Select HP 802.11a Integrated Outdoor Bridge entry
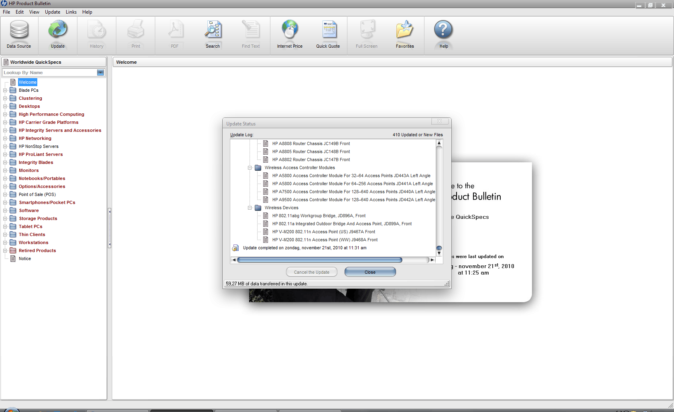The height and width of the screenshot is (412, 674). point(342,224)
